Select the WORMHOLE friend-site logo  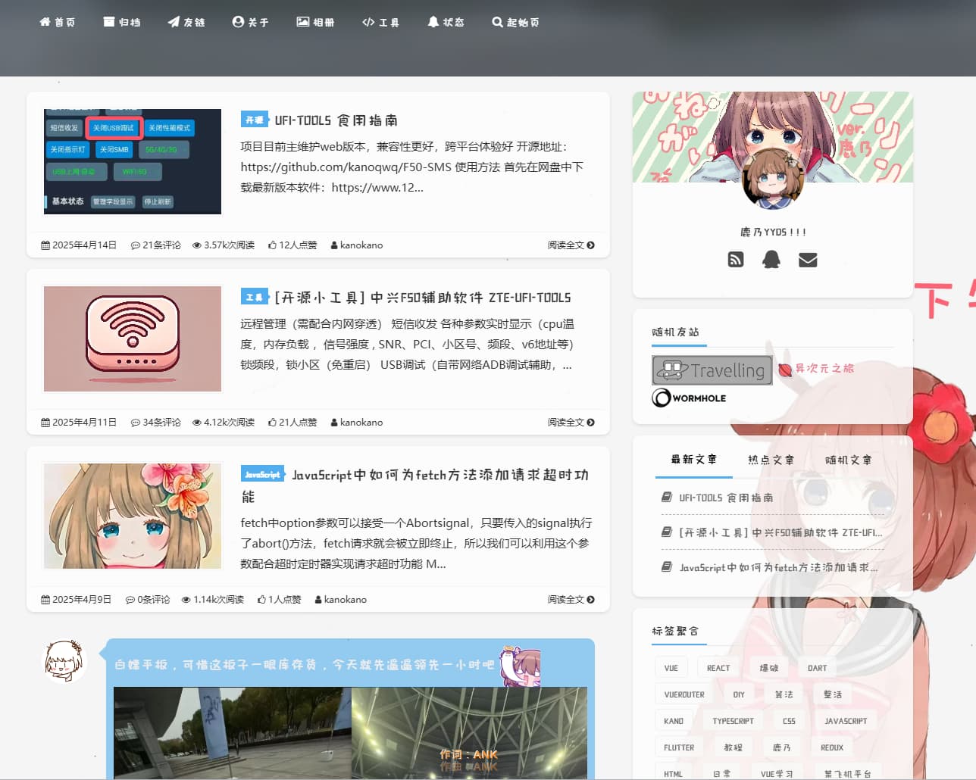pyautogui.click(x=689, y=397)
